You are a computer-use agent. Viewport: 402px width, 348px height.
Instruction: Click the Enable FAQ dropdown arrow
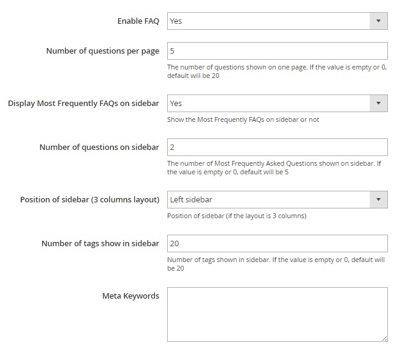click(379, 21)
